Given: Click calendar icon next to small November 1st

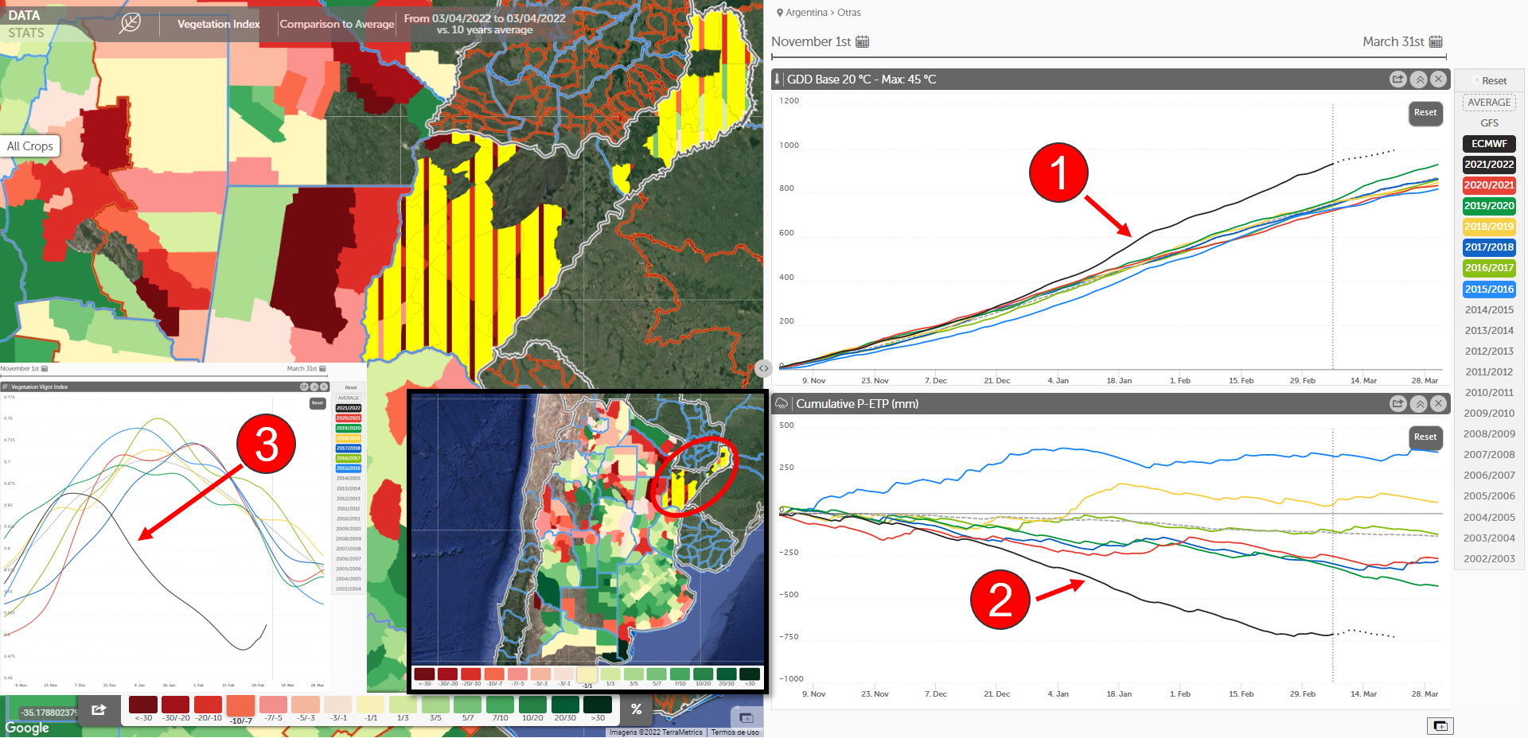Looking at the screenshot, I should [45, 368].
